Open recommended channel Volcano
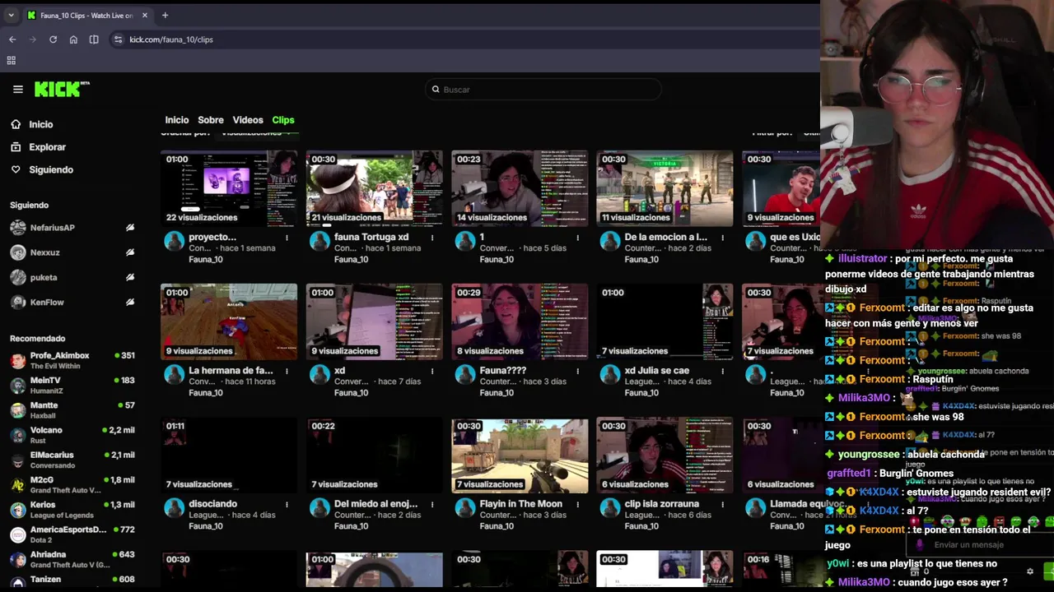This screenshot has width=1054, height=592. tap(72, 434)
